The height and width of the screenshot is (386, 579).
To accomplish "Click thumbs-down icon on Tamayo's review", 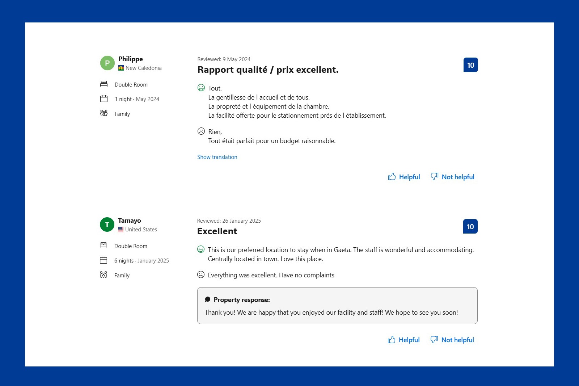I will coord(434,339).
